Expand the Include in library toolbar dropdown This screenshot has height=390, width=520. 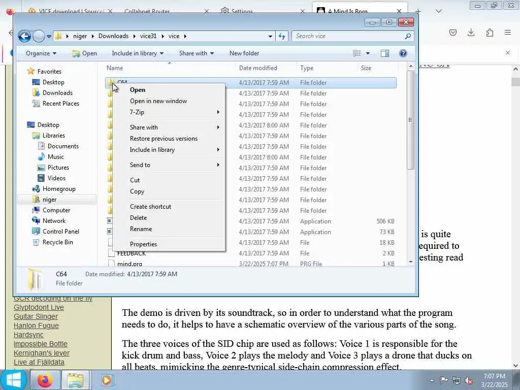[x=138, y=53]
